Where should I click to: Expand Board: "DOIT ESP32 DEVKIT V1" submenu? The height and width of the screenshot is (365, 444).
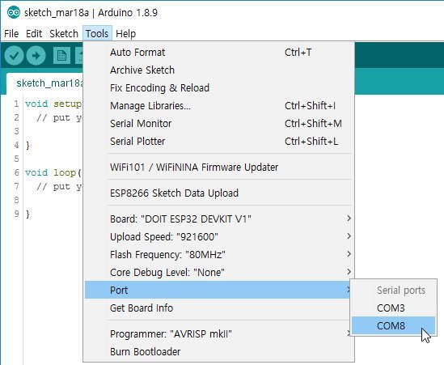[x=219, y=219]
